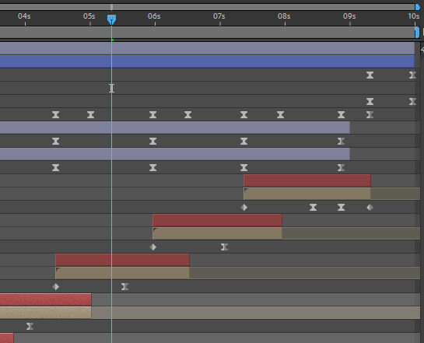Screen dimensions: 424x343
Task: Select hourglass keyframe just right of playhead
Action: click(124, 286)
